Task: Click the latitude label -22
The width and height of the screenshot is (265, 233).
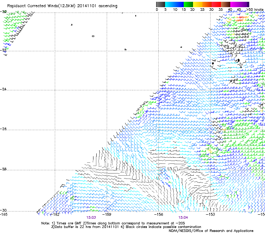Action: coord(3,50)
